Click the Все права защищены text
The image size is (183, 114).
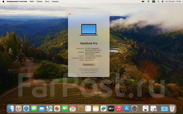(x=89, y=72)
